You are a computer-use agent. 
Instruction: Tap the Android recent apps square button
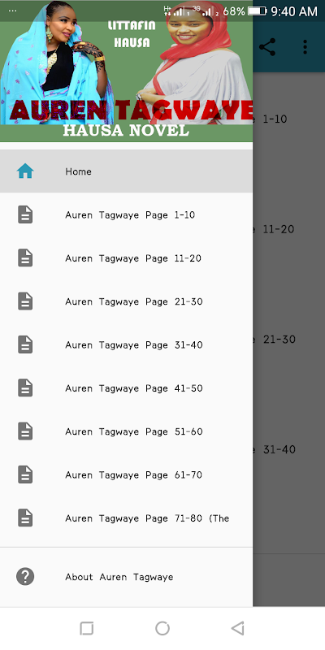pos(87,628)
